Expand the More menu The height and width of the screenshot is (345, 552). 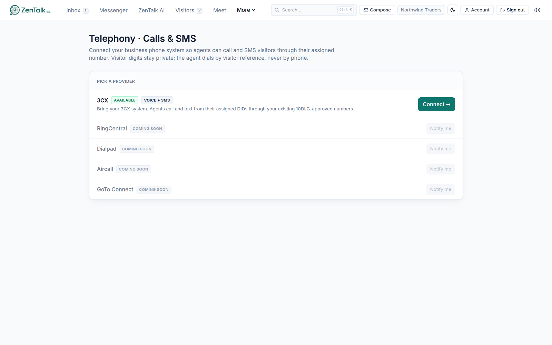pyautogui.click(x=246, y=10)
